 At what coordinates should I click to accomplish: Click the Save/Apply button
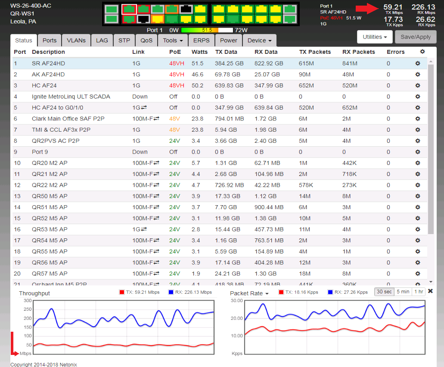click(x=416, y=37)
